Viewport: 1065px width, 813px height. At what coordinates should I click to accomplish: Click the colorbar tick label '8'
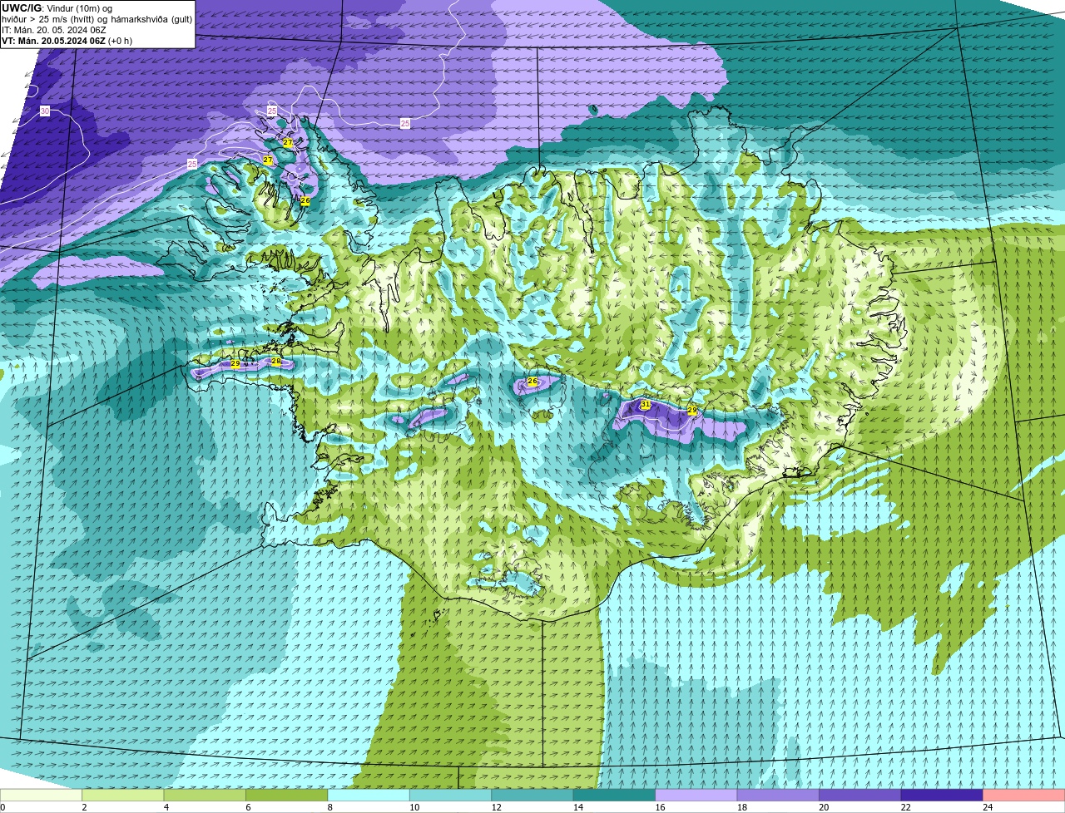(x=330, y=807)
